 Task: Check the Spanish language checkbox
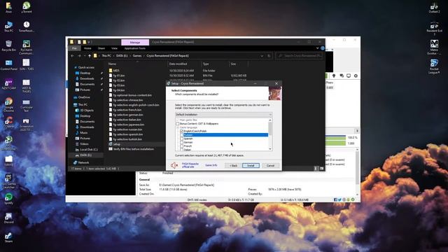click(181, 139)
